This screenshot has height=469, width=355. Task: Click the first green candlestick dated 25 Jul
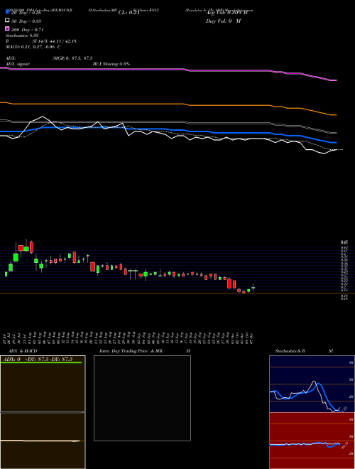click(6, 274)
